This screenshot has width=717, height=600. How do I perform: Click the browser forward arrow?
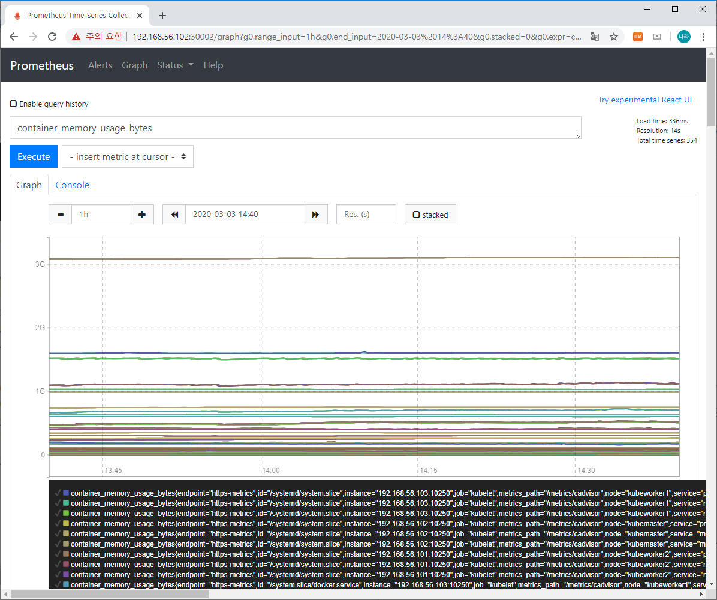pos(33,37)
